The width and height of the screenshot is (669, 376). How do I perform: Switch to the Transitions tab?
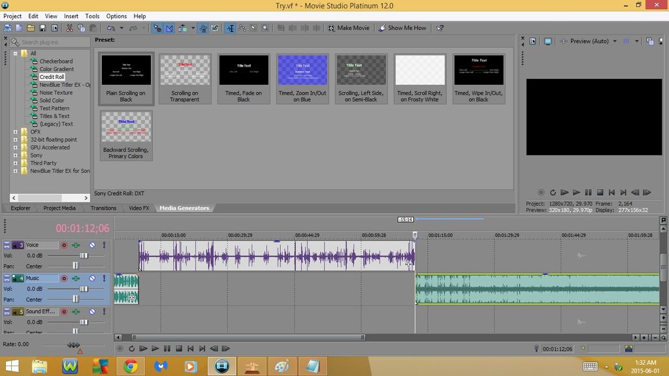coord(103,208)
